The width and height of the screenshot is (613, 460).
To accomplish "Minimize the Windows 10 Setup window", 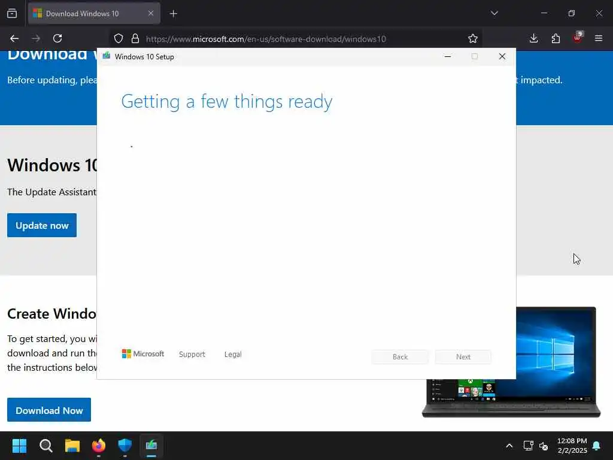I will 448,57.
